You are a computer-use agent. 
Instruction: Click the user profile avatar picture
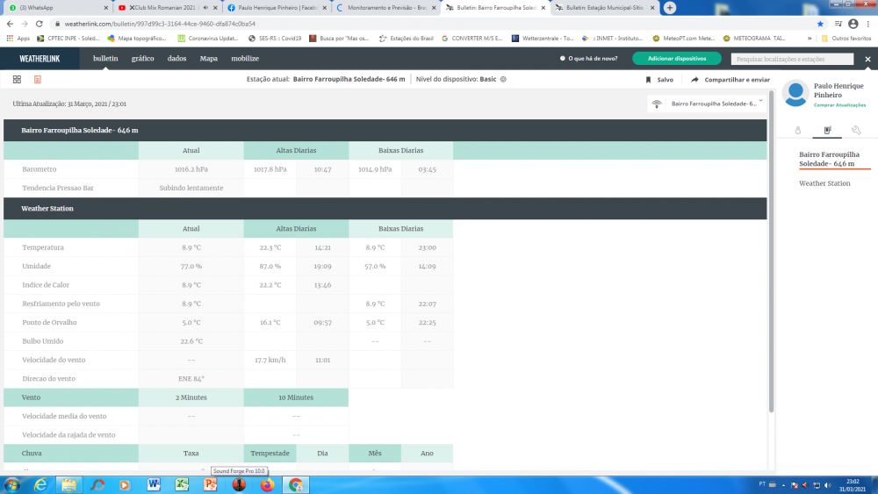coord(795,92)
